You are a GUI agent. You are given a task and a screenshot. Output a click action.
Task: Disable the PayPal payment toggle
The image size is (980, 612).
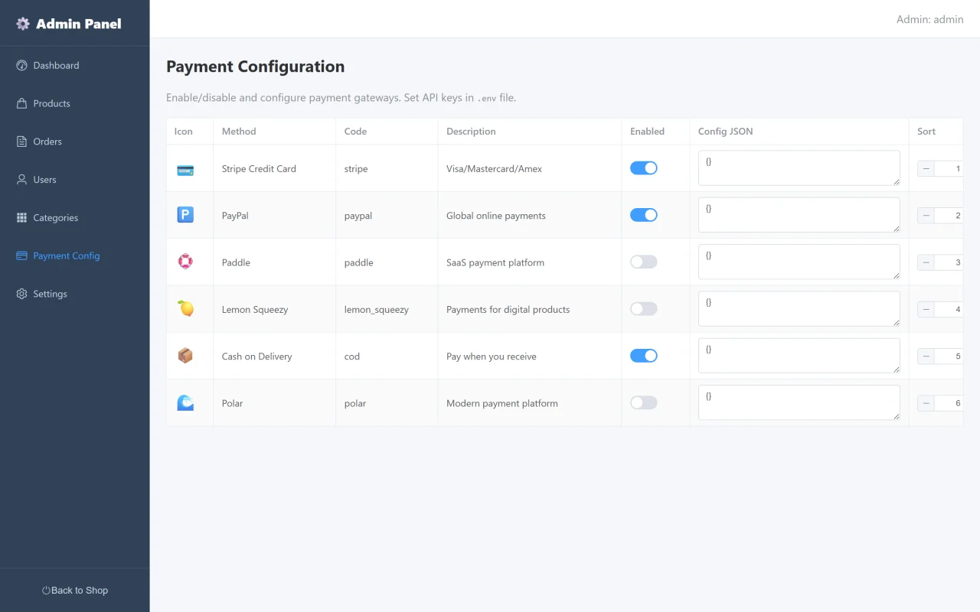[x=644, y=215]
